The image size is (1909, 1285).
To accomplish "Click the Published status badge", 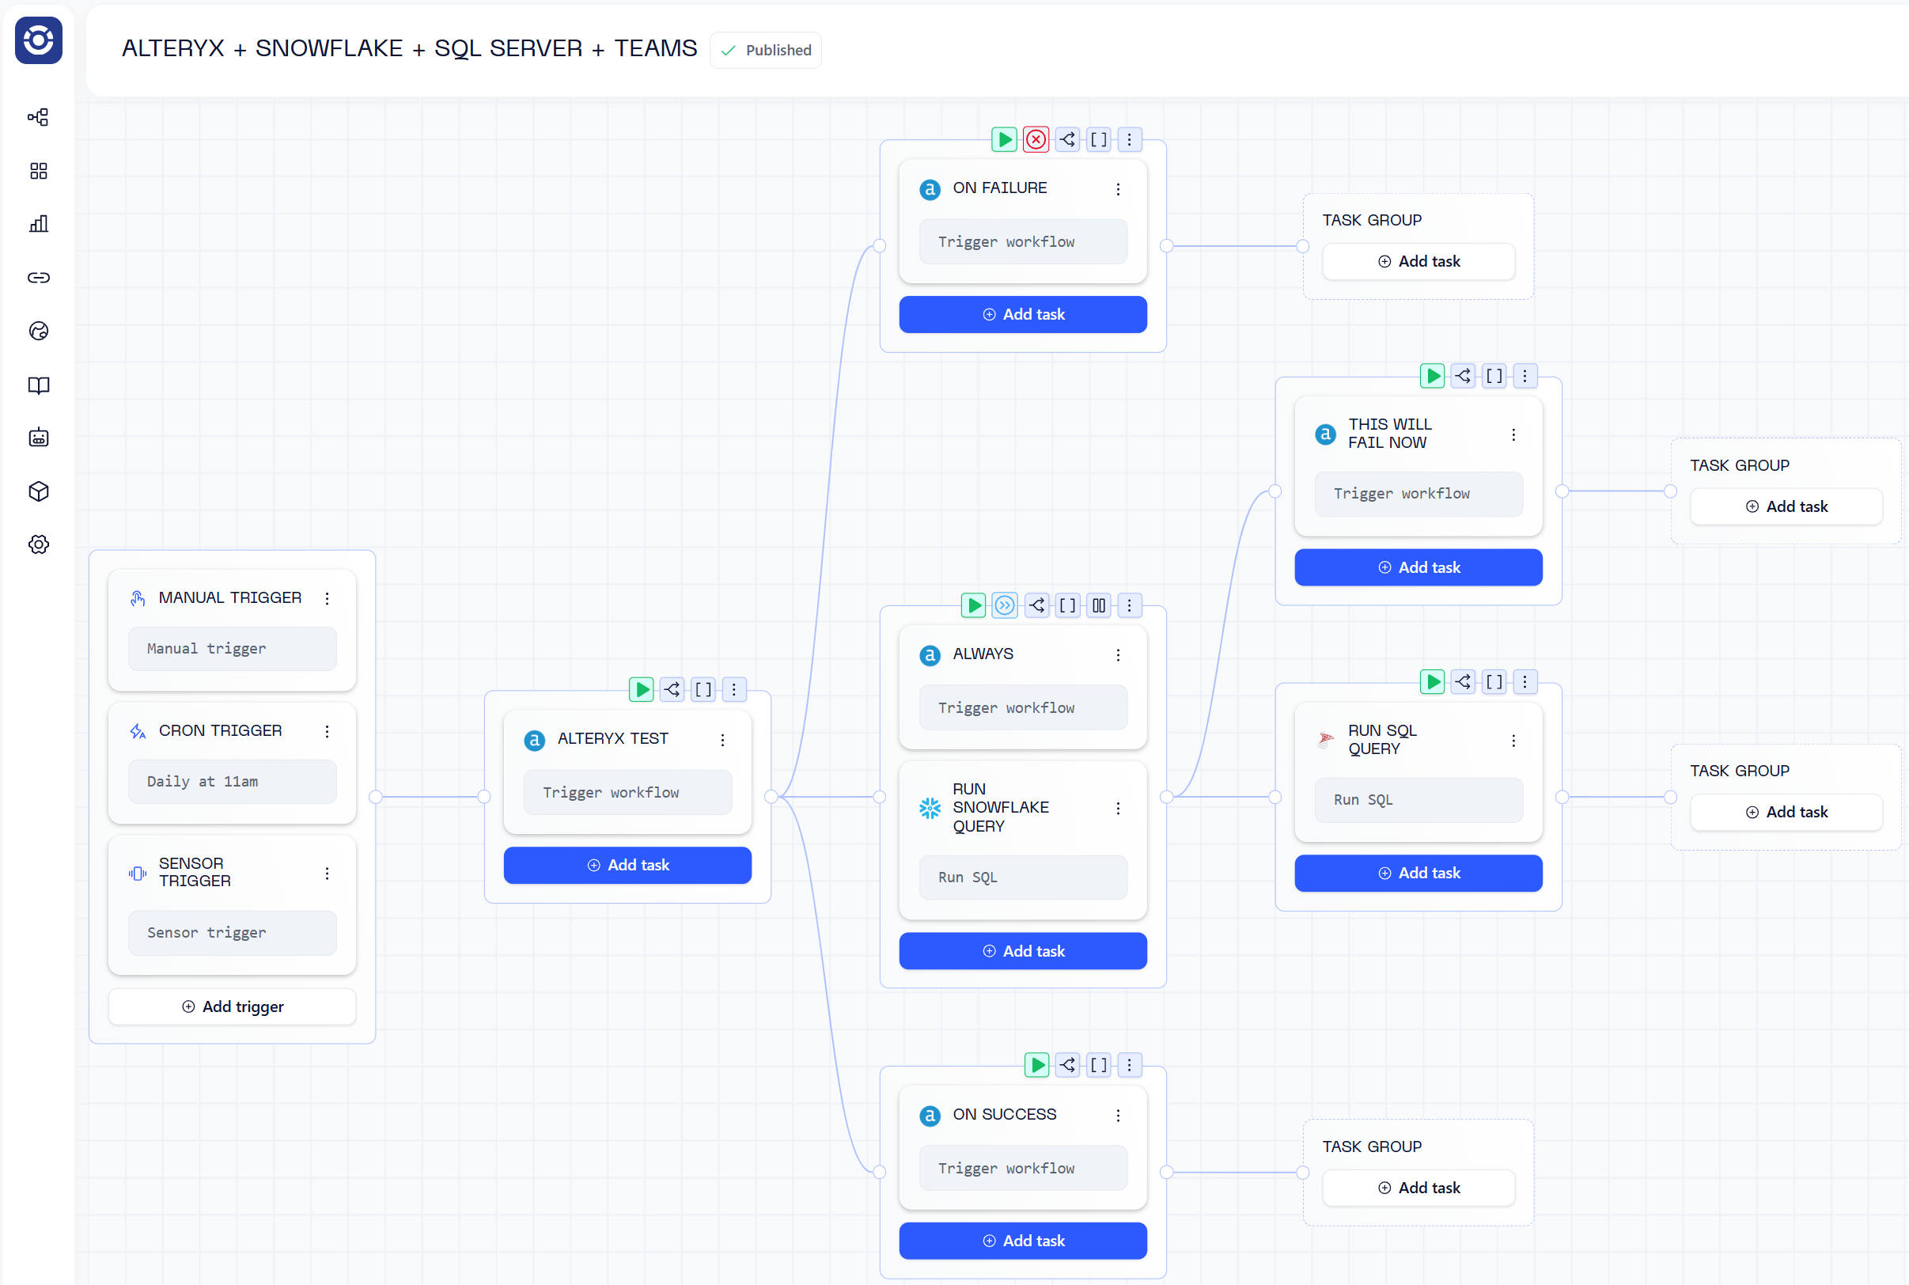I will (x=766, y=50).
